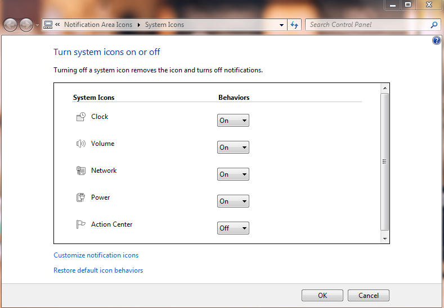Confirm changes with the OK button

coord(322,295)
